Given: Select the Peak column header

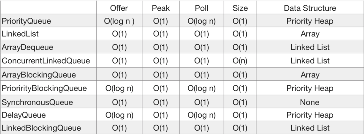Looking at the screenshot, I should [x=161, y=8].
